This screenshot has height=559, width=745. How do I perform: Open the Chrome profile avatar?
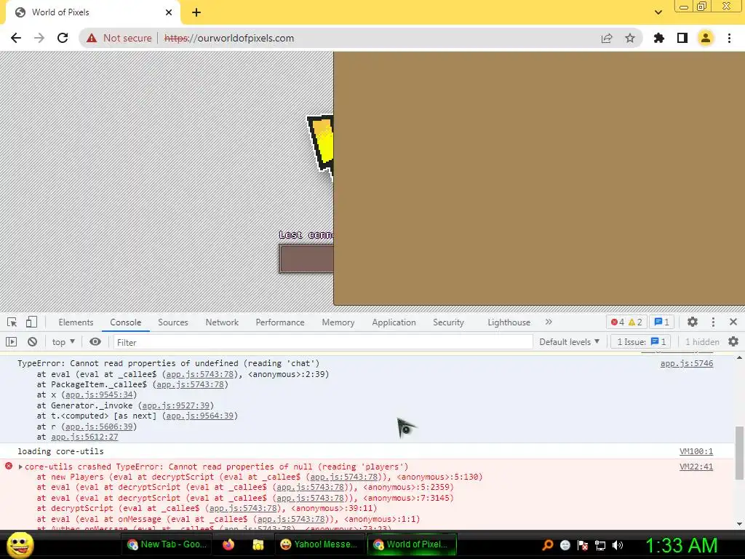pyautogui.click(x=706, y=38)
